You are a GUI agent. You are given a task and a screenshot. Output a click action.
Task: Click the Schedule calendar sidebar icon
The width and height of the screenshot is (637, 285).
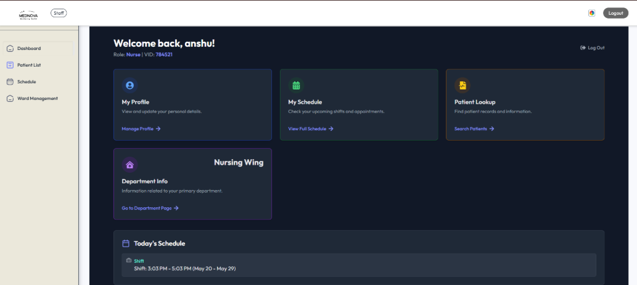(x=10, y=81)
